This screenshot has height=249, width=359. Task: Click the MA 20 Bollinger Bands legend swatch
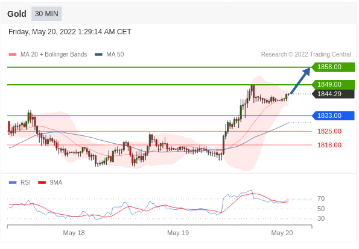click(x=13, y=54)
